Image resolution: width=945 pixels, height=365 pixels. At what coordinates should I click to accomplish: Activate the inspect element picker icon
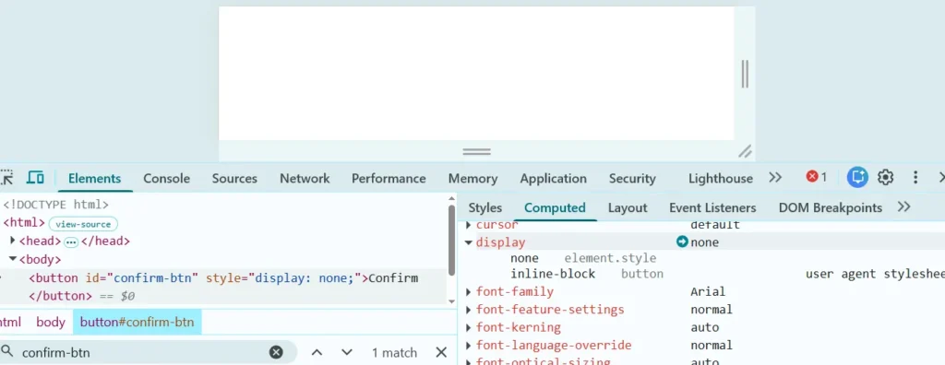pos(6,178)
